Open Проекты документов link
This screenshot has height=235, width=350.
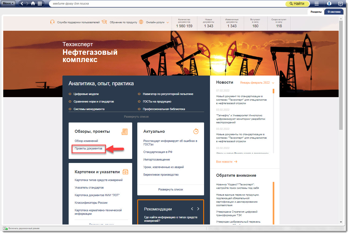point(88,149)
